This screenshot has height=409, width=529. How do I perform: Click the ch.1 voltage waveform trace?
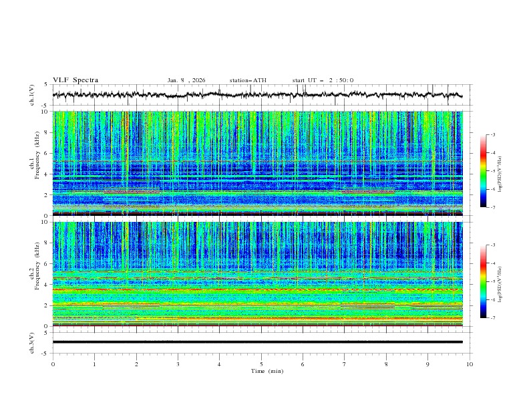(x=257, y=95)
